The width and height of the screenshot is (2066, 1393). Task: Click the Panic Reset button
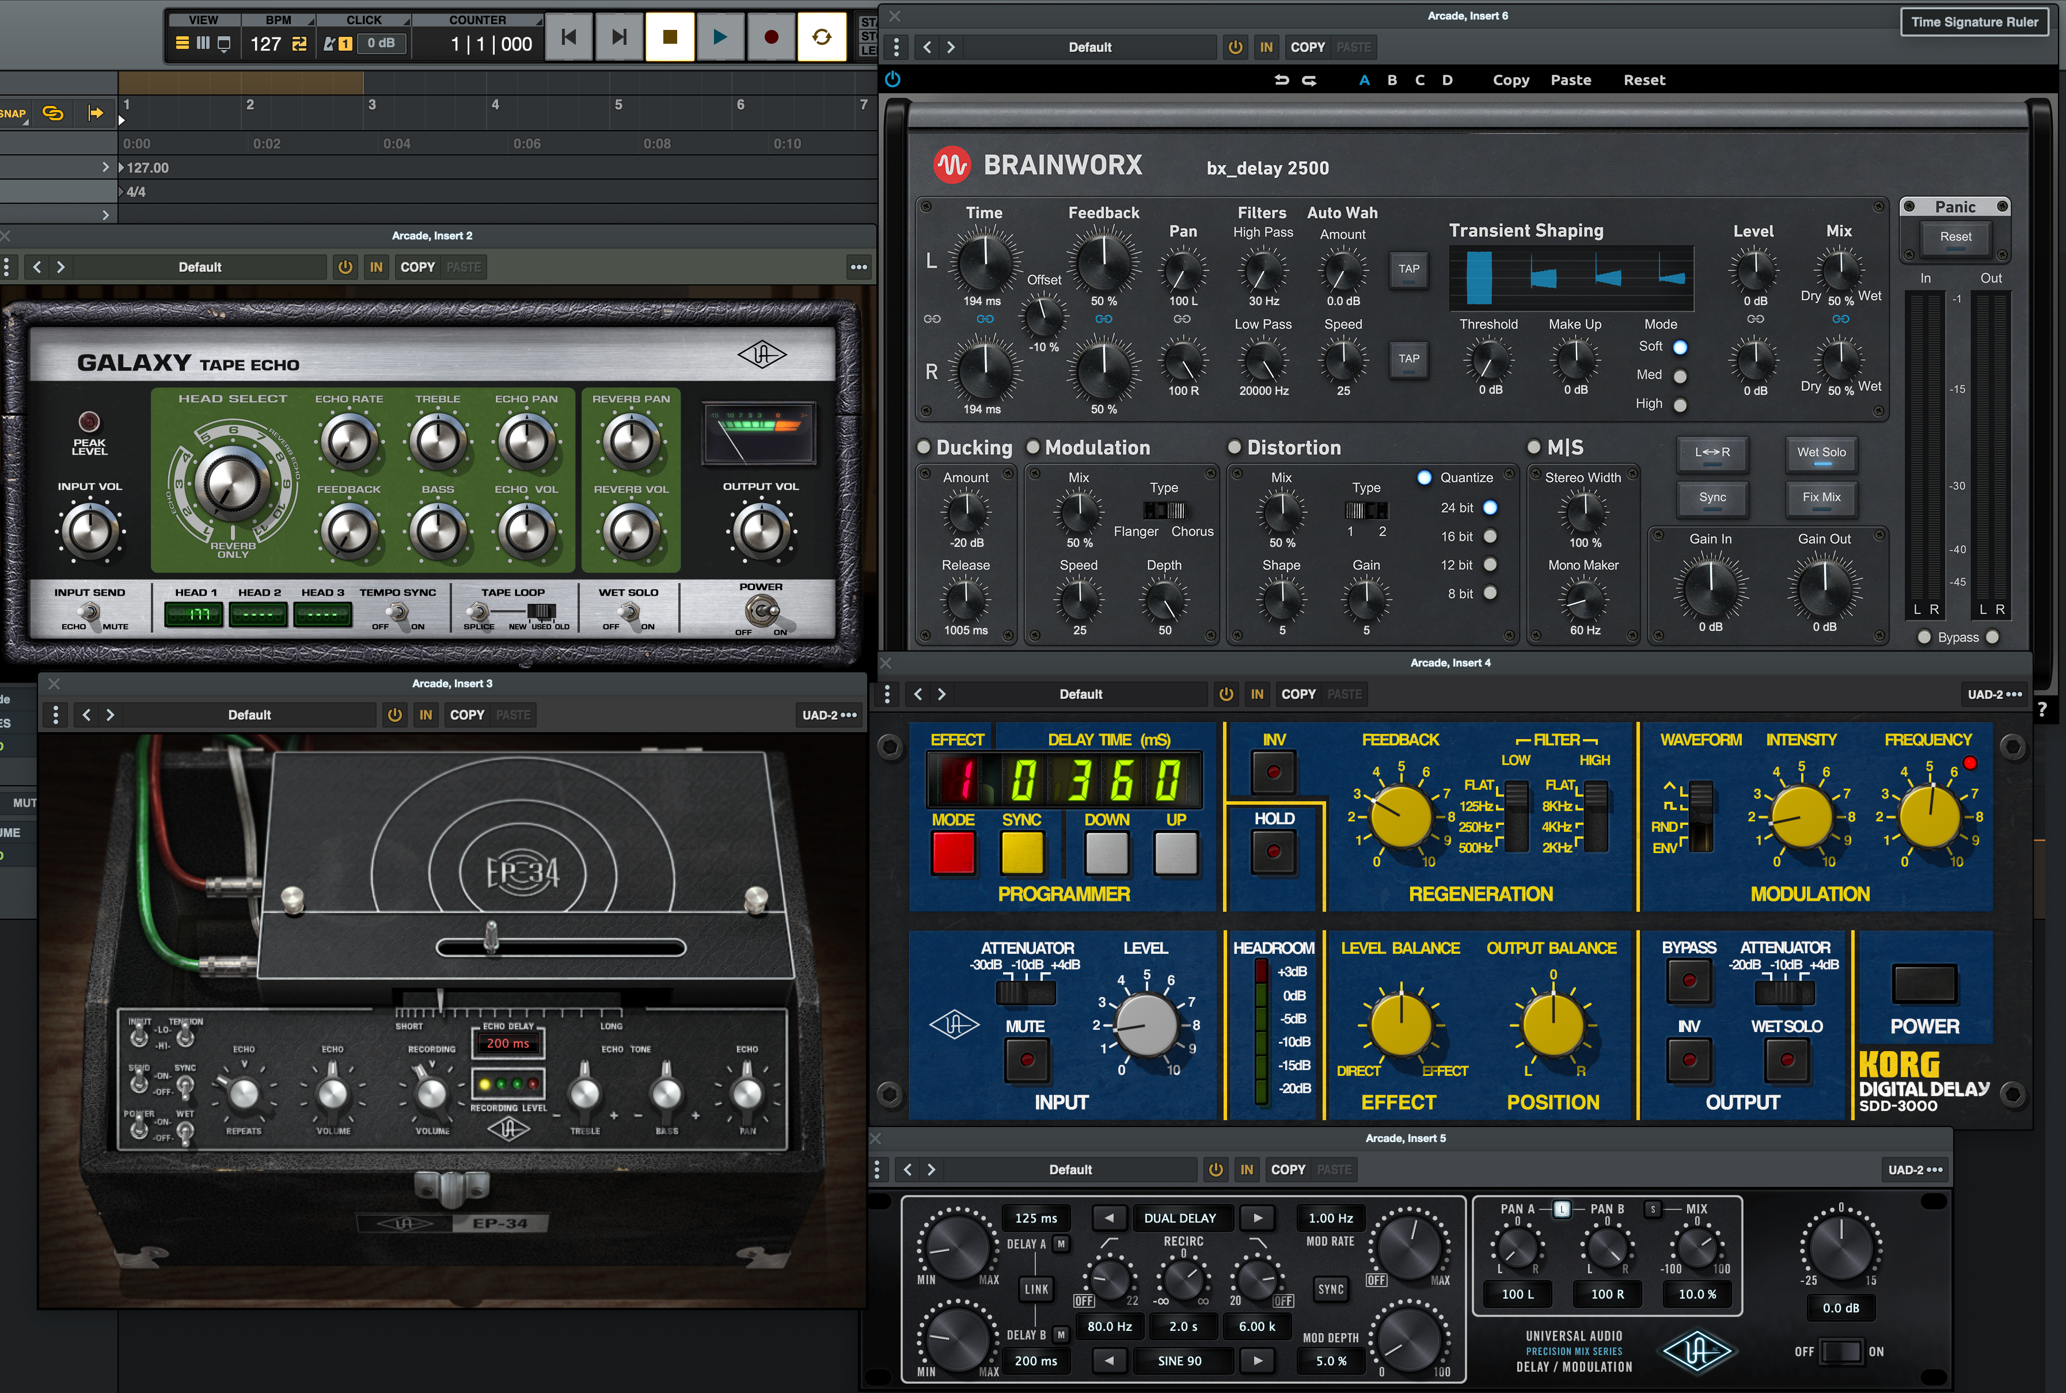(1955, 237)
